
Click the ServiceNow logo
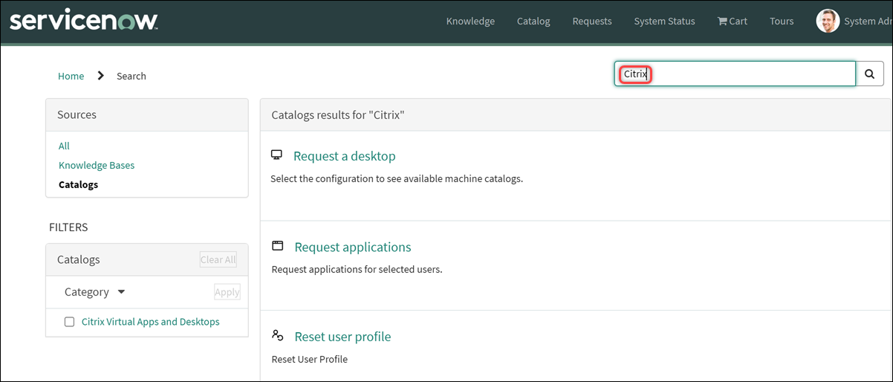[x=83, y=21]
